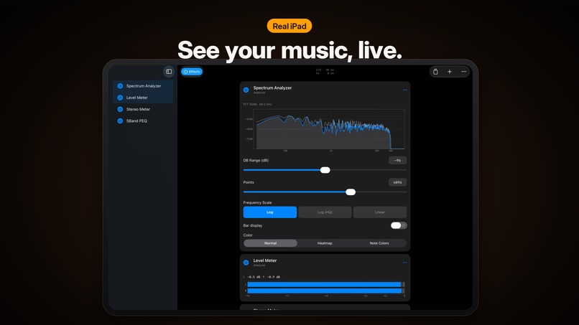
Task: Click the 'Spectrum Analyzer' card title
Action: pyautogui.click(x=272, y=88)
